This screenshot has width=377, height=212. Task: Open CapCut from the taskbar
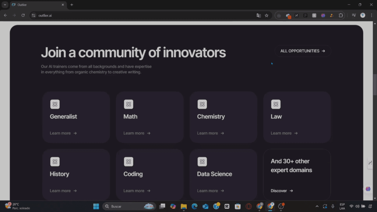coord(227,206)
